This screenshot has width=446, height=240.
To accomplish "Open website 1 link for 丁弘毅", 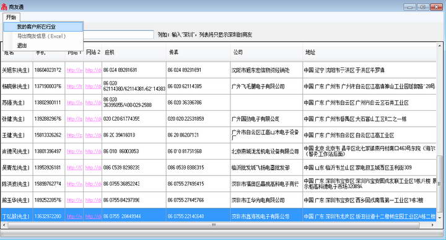I will coord(74,216).
